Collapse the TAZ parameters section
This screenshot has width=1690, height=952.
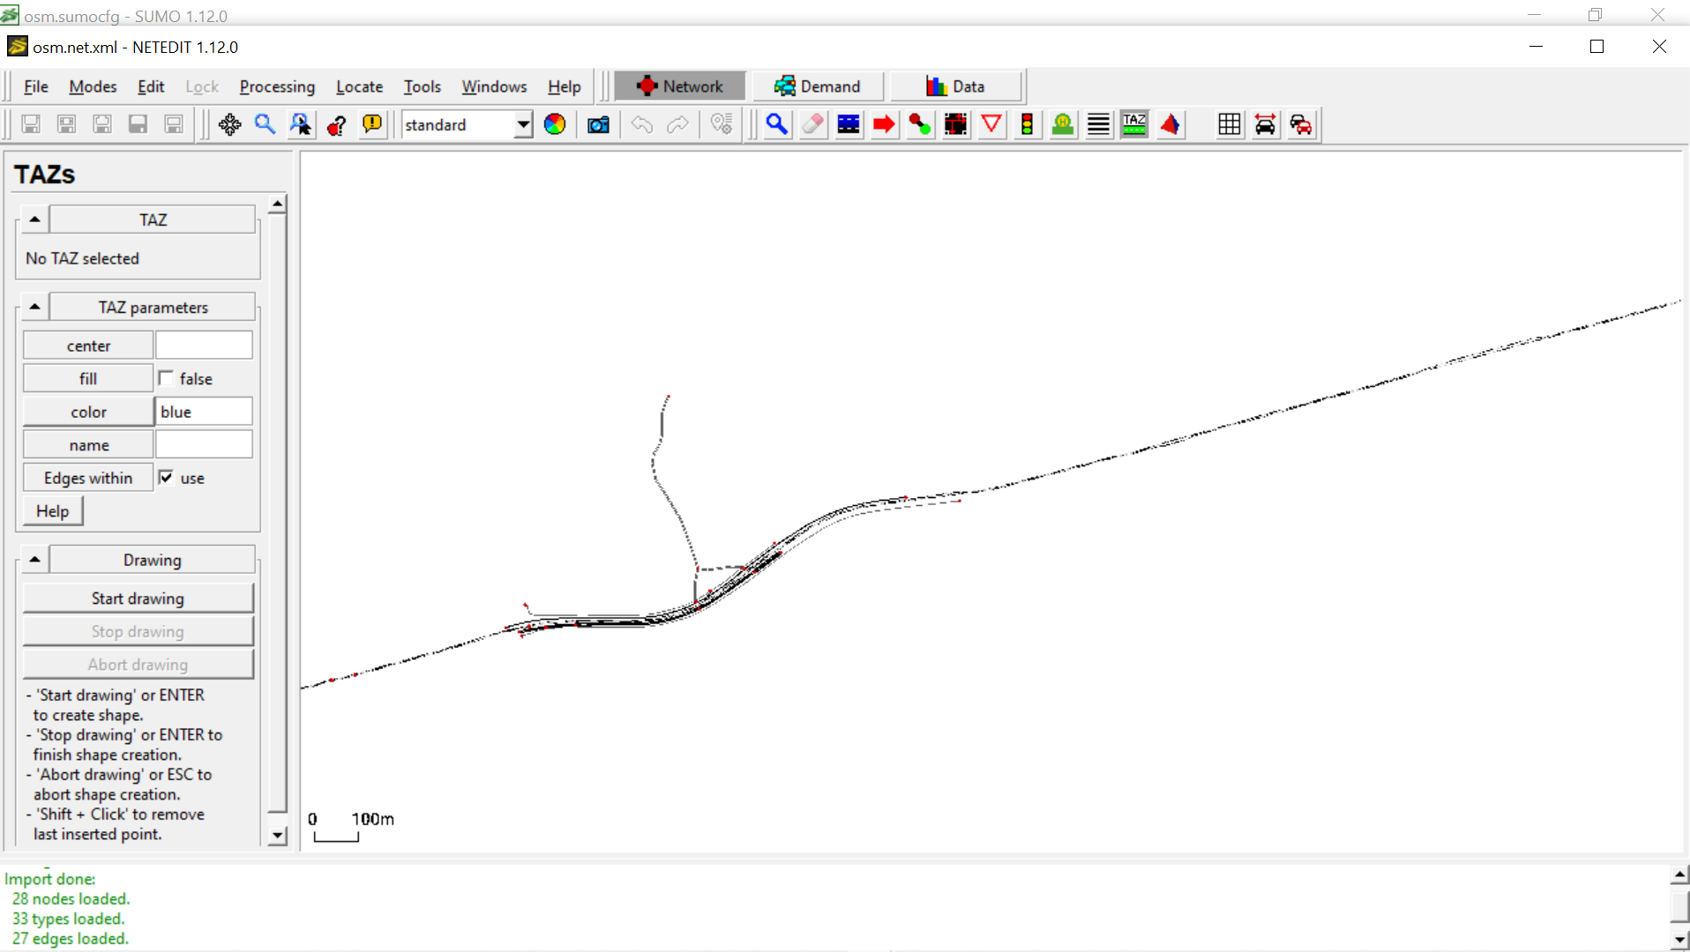pyautogui.click(x=34, y=306)
